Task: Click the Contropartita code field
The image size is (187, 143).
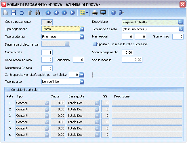Action: point(74,75)
